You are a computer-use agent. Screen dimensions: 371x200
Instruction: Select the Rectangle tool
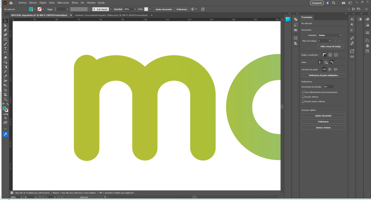pyautogui.click(x=5, y=39)
